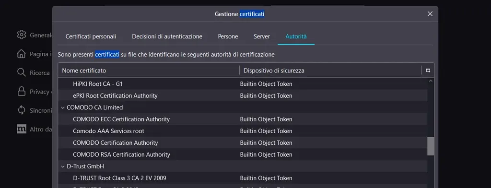Sort by Dispositivo di sicurezza column header
This screenshot has height=188, width=491.
330,70
